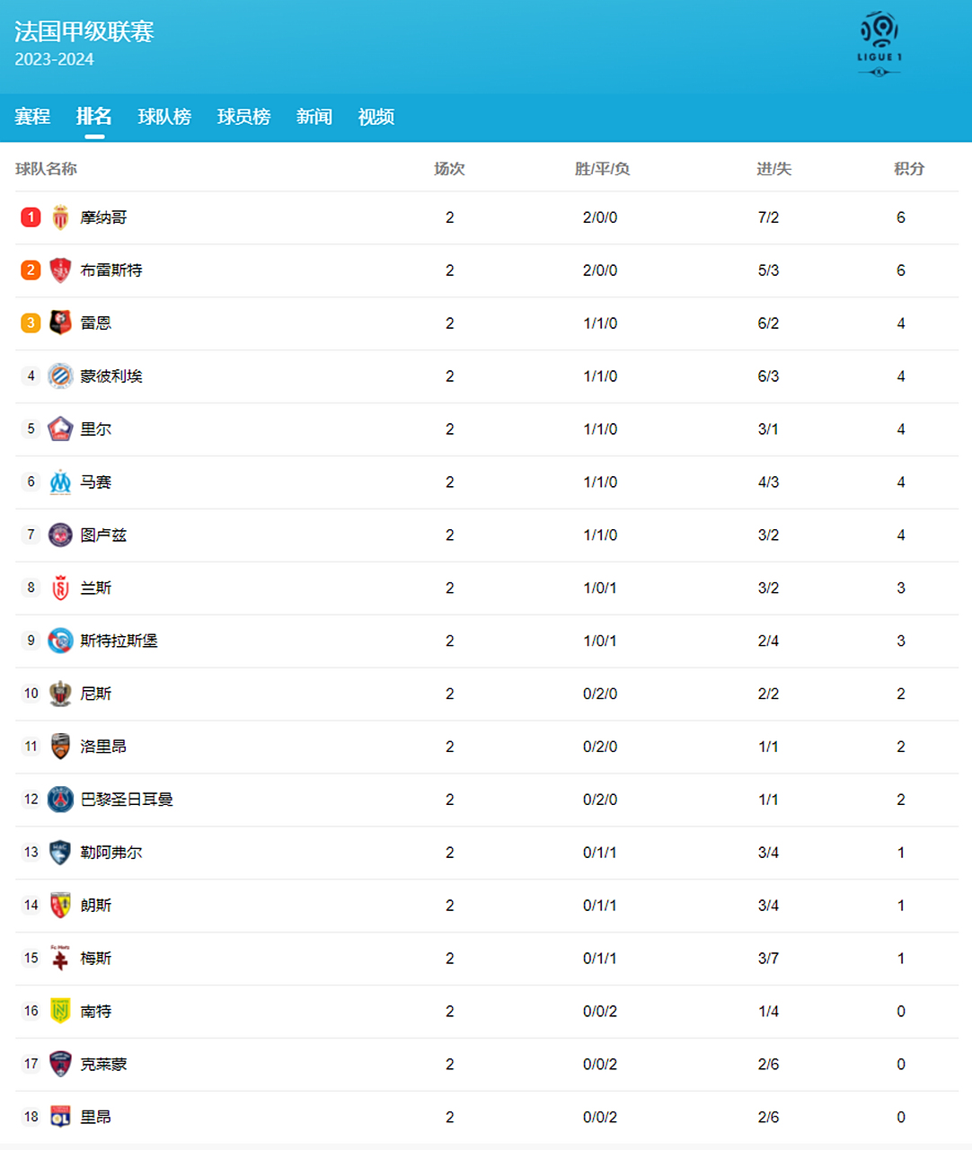Click the 南特 (Nantes) yellow crest
The width and height of the screenshot is (972, 1150).
60,1011
